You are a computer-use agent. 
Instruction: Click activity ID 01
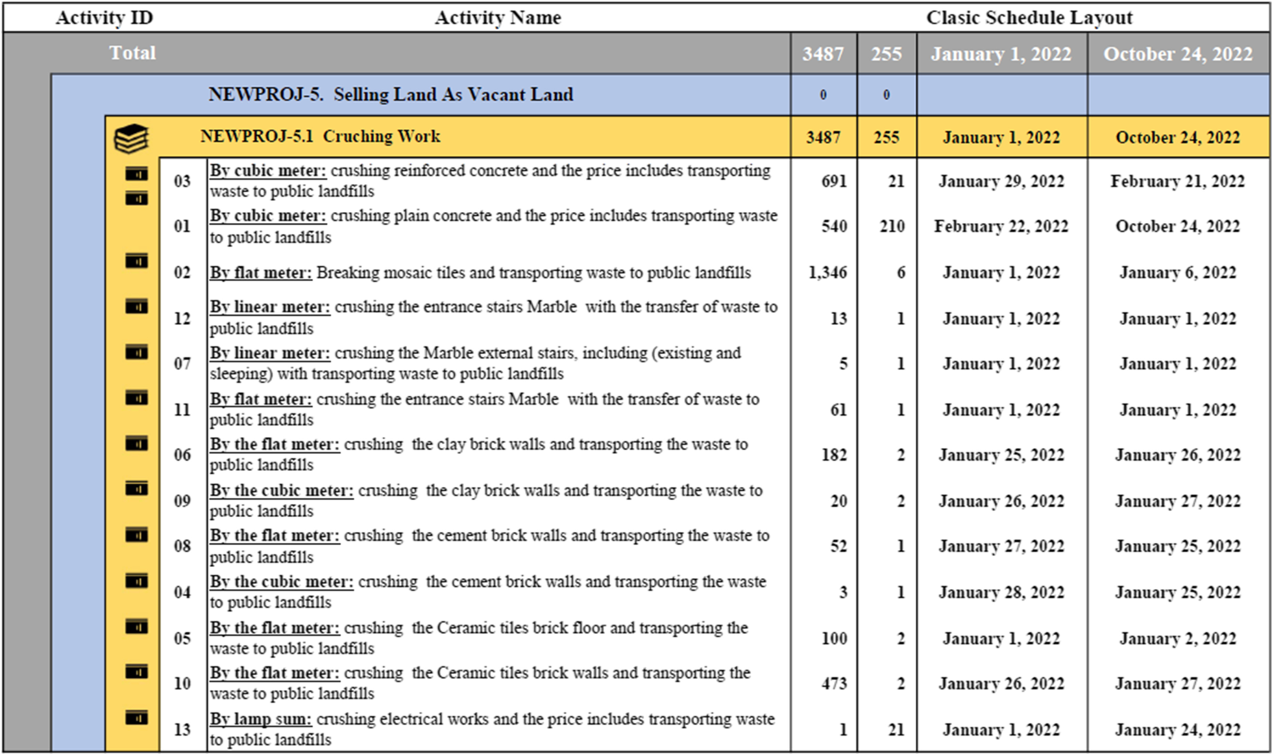click(x=182, y=226)
